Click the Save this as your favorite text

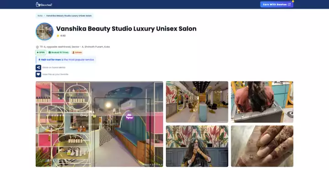[x=55, y=74]
